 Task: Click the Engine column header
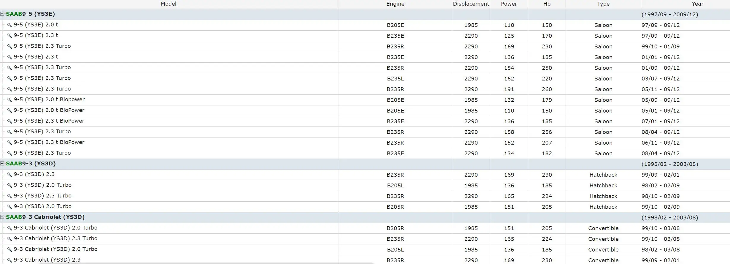pos(395,4)
